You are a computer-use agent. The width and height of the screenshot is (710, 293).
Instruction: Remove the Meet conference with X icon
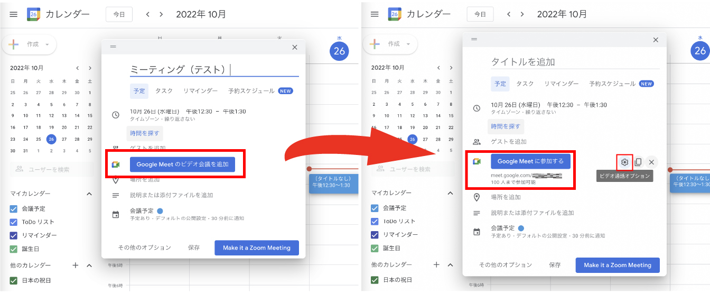pos(651,162)
